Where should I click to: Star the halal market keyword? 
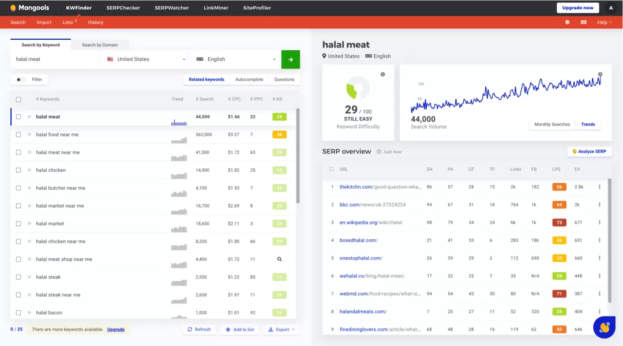tap(29, 224)
